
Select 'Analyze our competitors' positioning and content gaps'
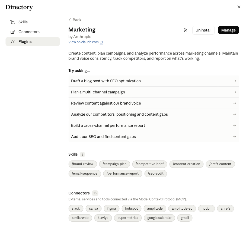click(x=154, y=114)
